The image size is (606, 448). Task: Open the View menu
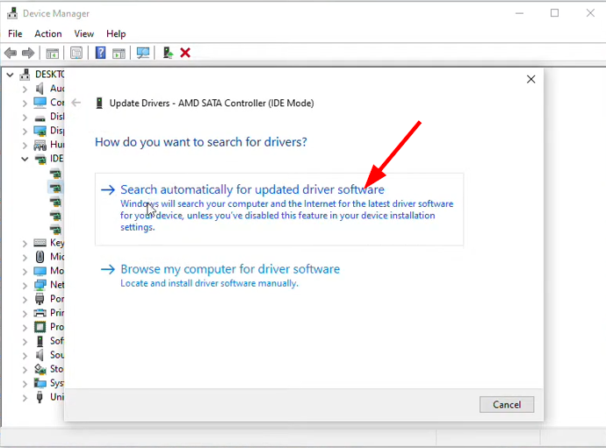(x=83, y=34)
